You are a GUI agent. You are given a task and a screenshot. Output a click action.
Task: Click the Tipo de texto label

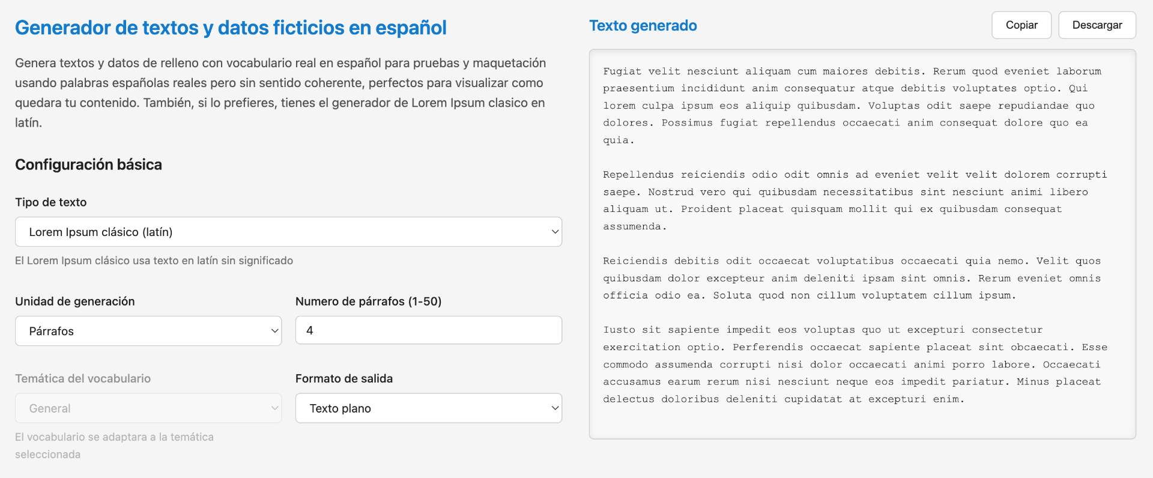coord(51,202)
